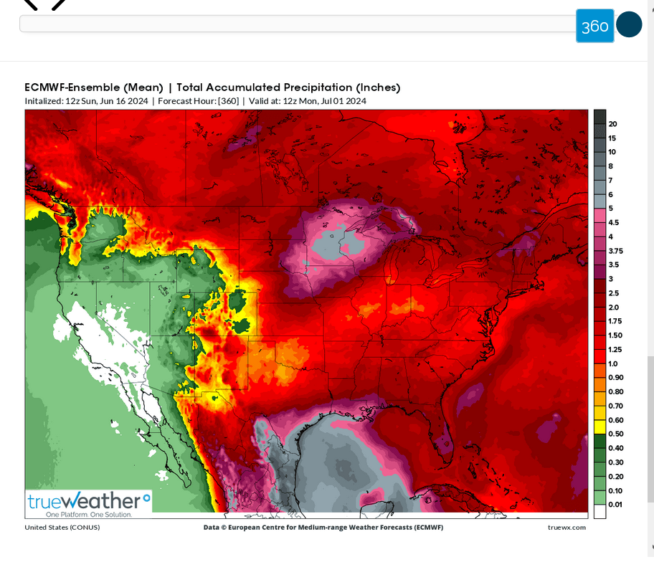
Task: Click the legend label '1.25'
Action: click(x=615, y=349)
